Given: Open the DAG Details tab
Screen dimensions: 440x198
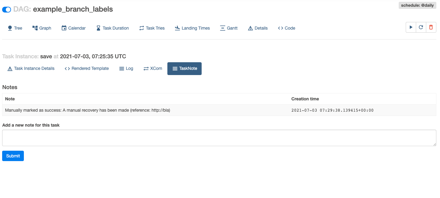Looking at the screenshot, I should coord(258,28).
